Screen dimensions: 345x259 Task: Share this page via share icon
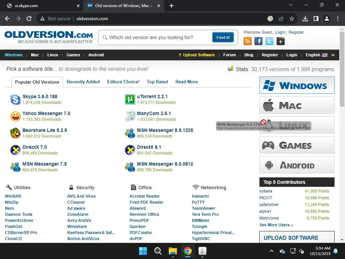[281, 19]
